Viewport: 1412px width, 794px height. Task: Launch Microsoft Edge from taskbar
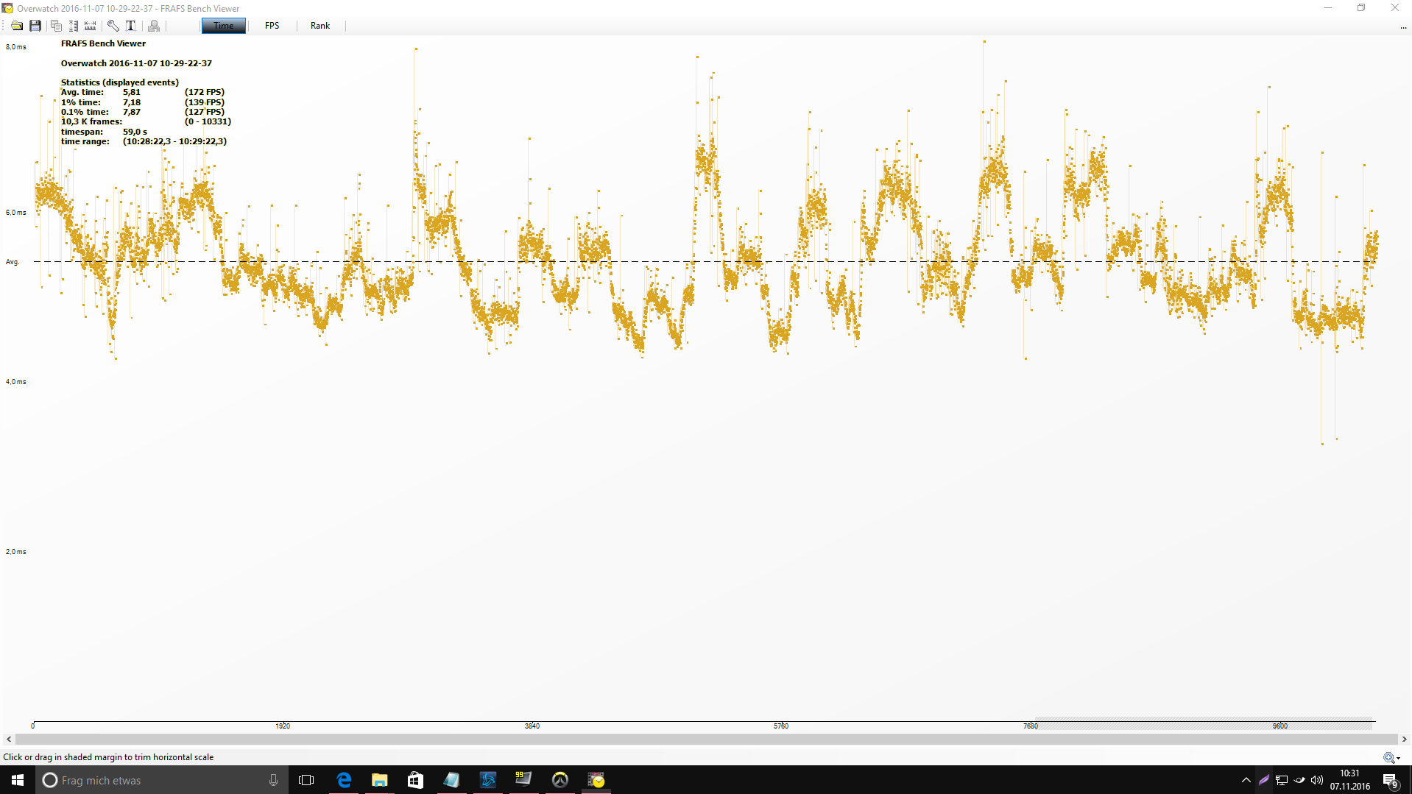(x=344, y=780)
